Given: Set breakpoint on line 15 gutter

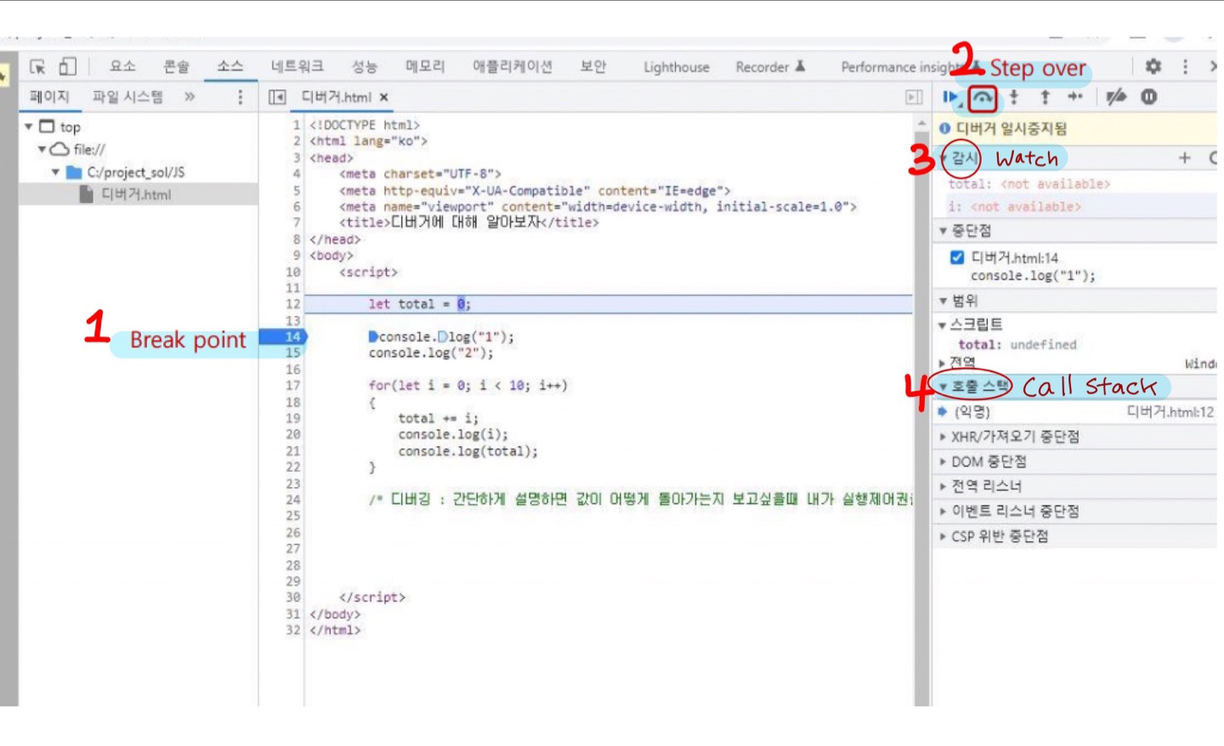Looking at the screenshot, I should [292, 353].
